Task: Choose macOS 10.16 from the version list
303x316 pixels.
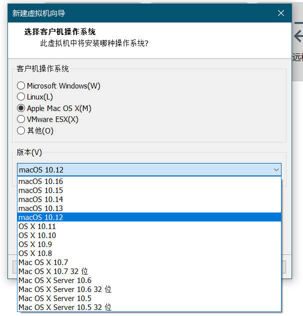Action: pyautogui.click(x=149, y=181)
